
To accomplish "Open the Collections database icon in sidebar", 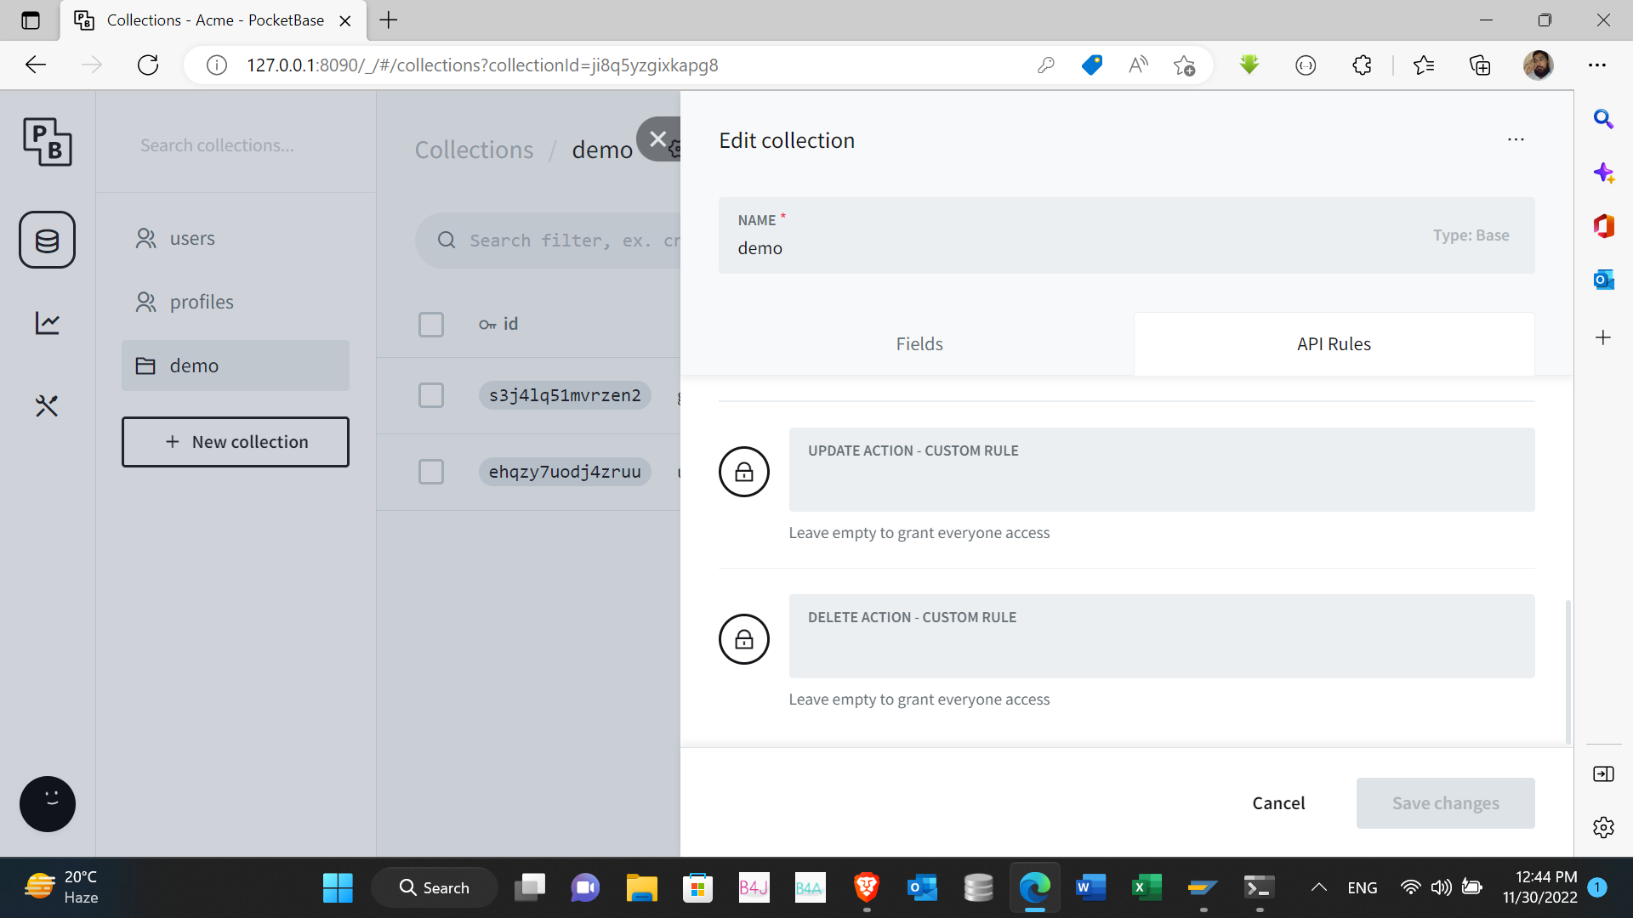I will [47, 241].
